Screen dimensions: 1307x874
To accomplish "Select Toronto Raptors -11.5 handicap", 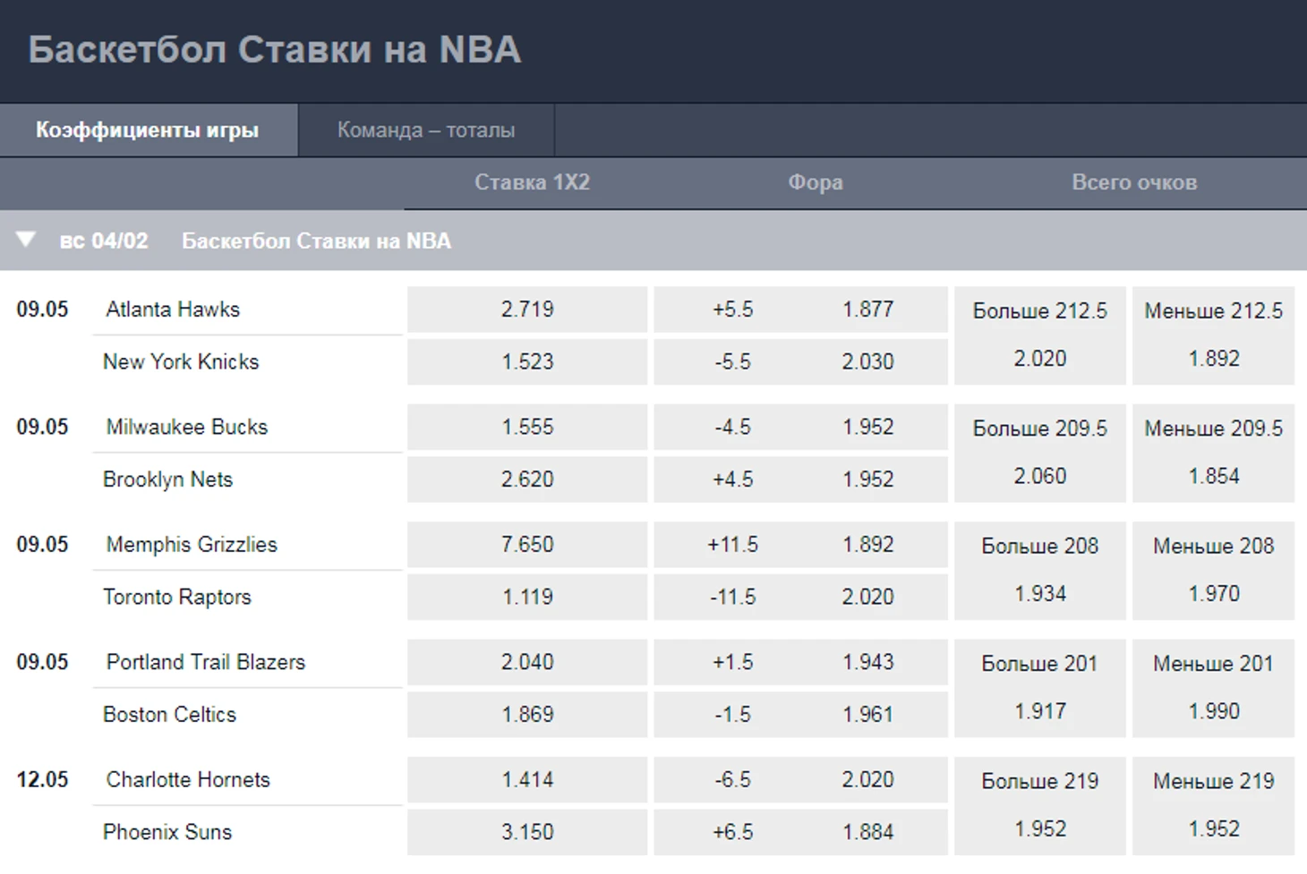I will 800,597.
